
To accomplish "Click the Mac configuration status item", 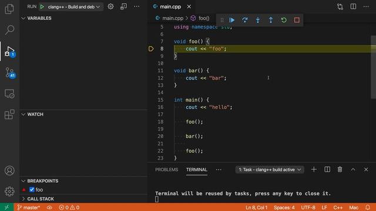I will coord(354,207).
